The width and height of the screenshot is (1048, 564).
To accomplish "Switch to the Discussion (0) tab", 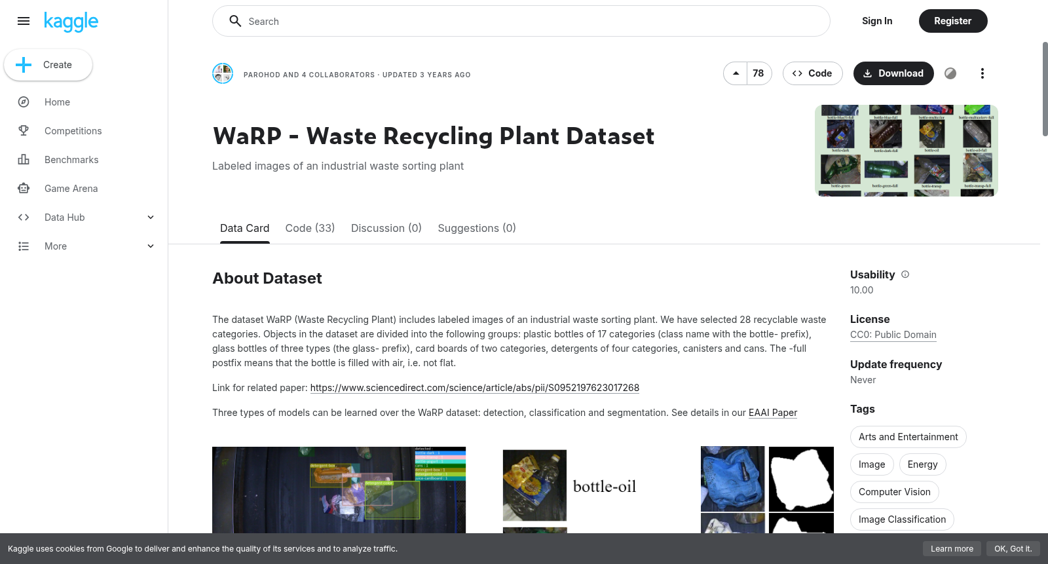I will coord(386,228).
